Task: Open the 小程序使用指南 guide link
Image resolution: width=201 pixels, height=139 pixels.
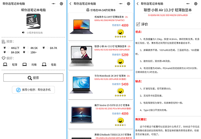Action: click(35, 33)
